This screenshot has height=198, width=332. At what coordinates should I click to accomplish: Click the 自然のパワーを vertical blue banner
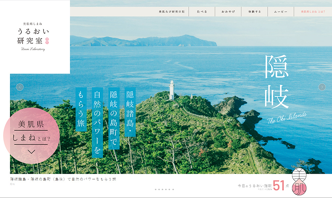coord(97,122)
